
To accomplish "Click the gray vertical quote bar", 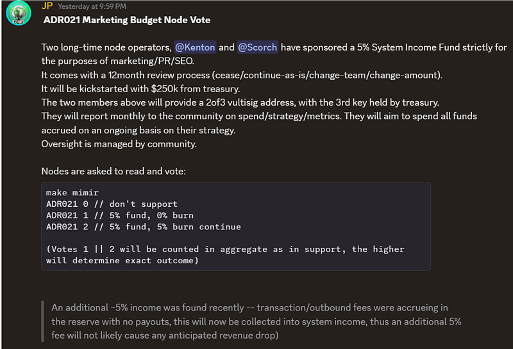I will pos(42,321).
